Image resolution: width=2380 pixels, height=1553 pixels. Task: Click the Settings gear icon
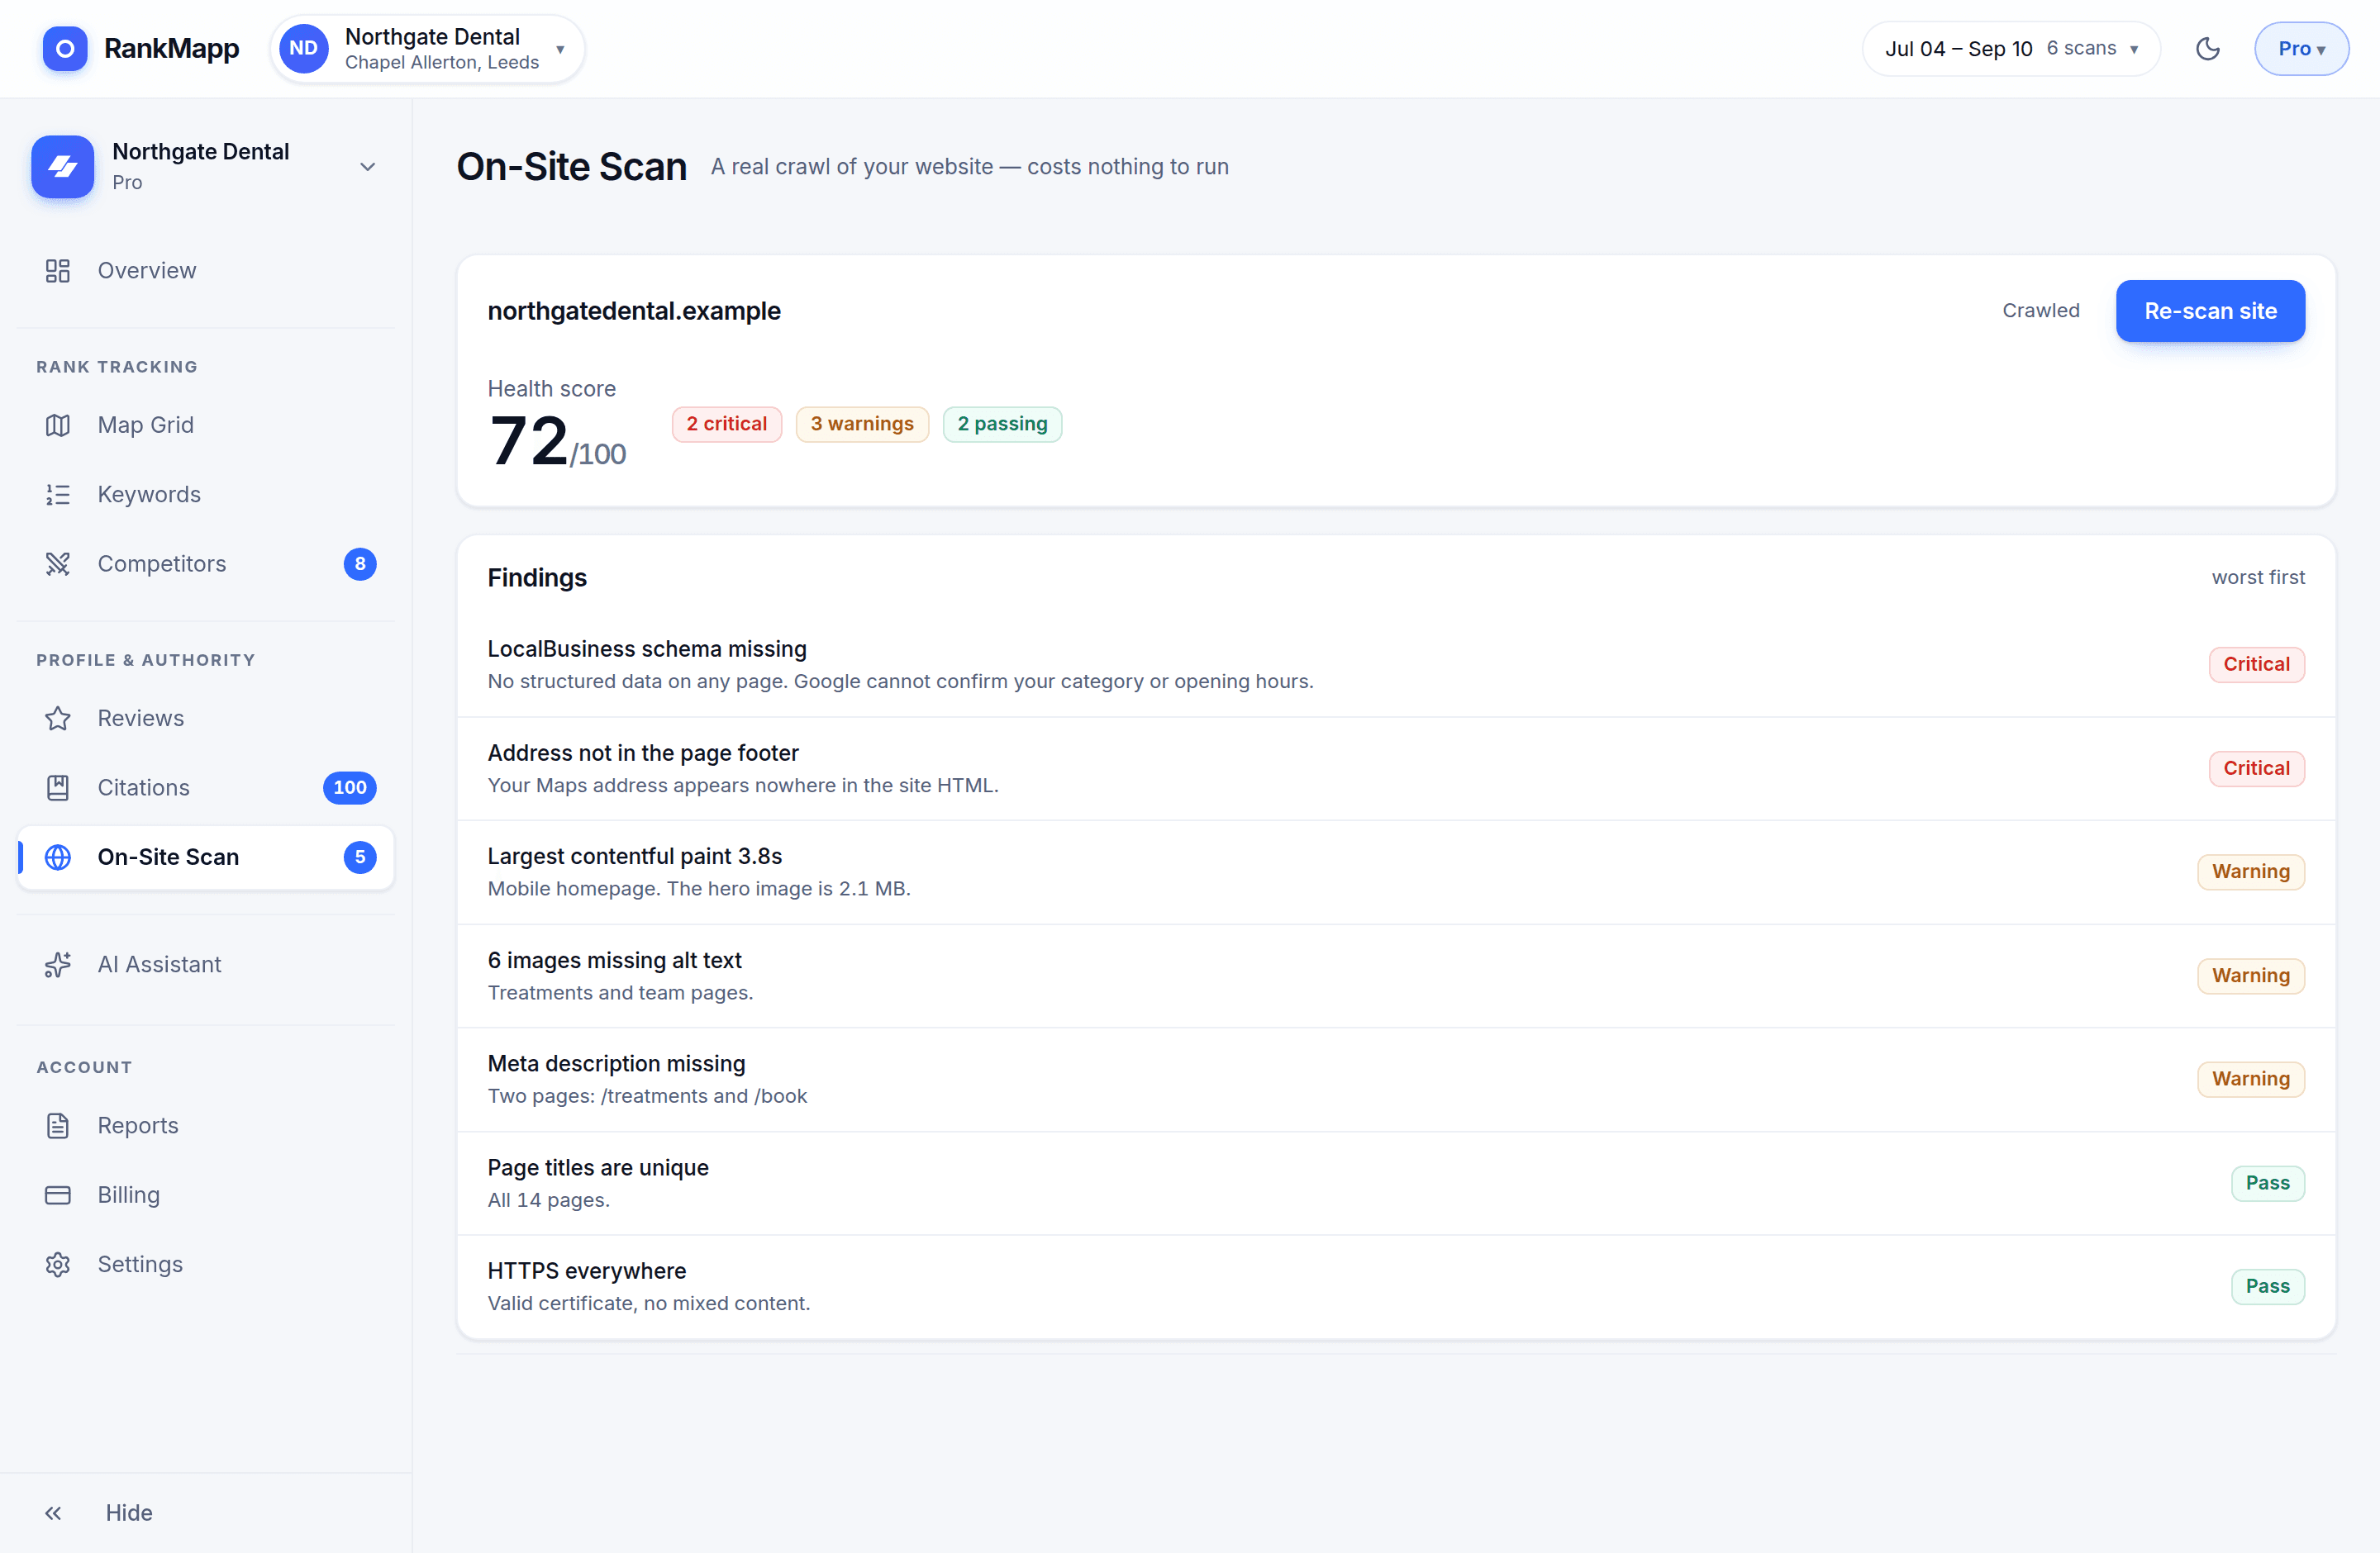point(58,1264)
